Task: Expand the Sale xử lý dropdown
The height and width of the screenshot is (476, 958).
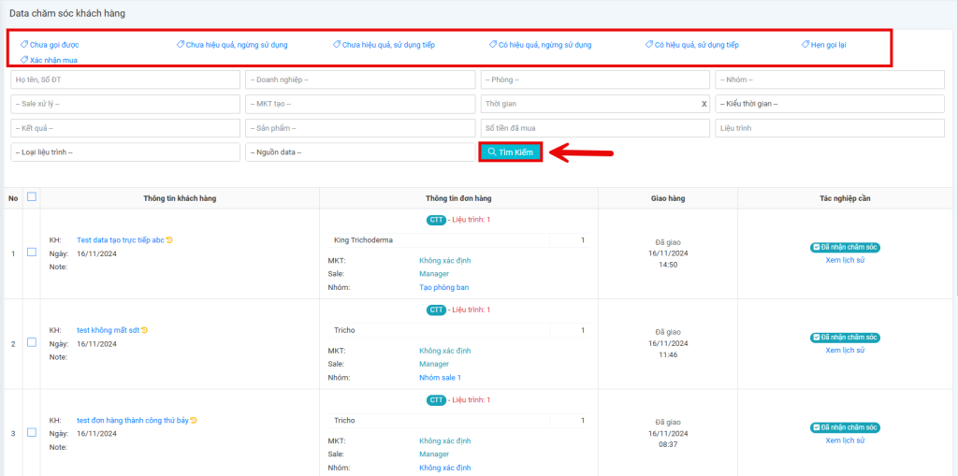Action: [x=125, y=104]
